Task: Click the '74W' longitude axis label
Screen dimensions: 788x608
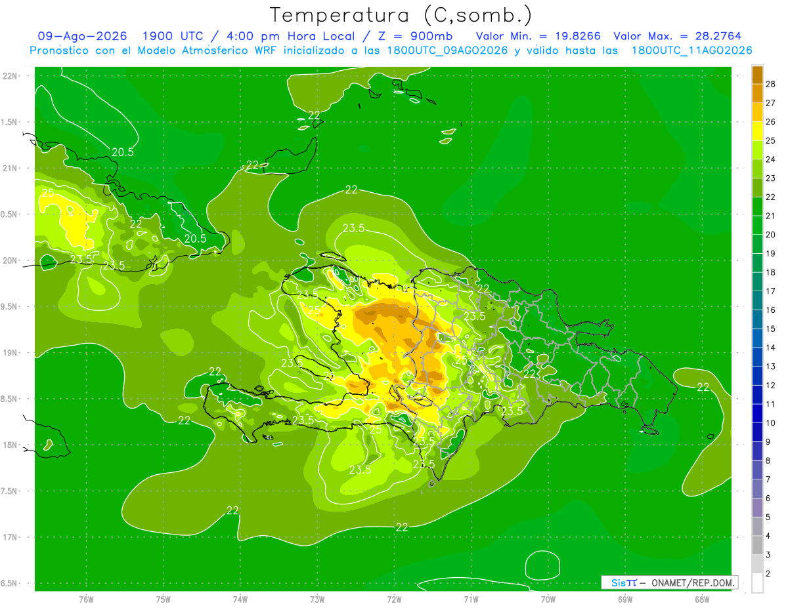Action: point(240,599)
